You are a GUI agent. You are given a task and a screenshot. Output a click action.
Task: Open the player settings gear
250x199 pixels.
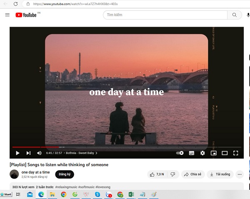tap(202, 153)
